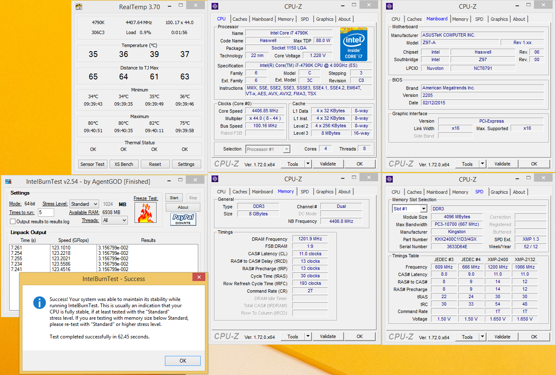
Task: Open About tab in CPU-Z Memory window
Action: click(344, 192)
